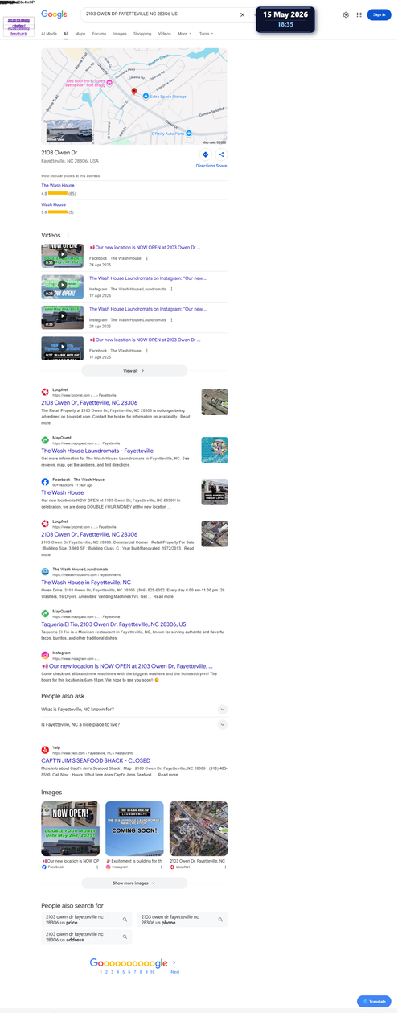
Task: Expand 'What is Fayetteville, NC known for?'
Action: (x=134, y=709)
